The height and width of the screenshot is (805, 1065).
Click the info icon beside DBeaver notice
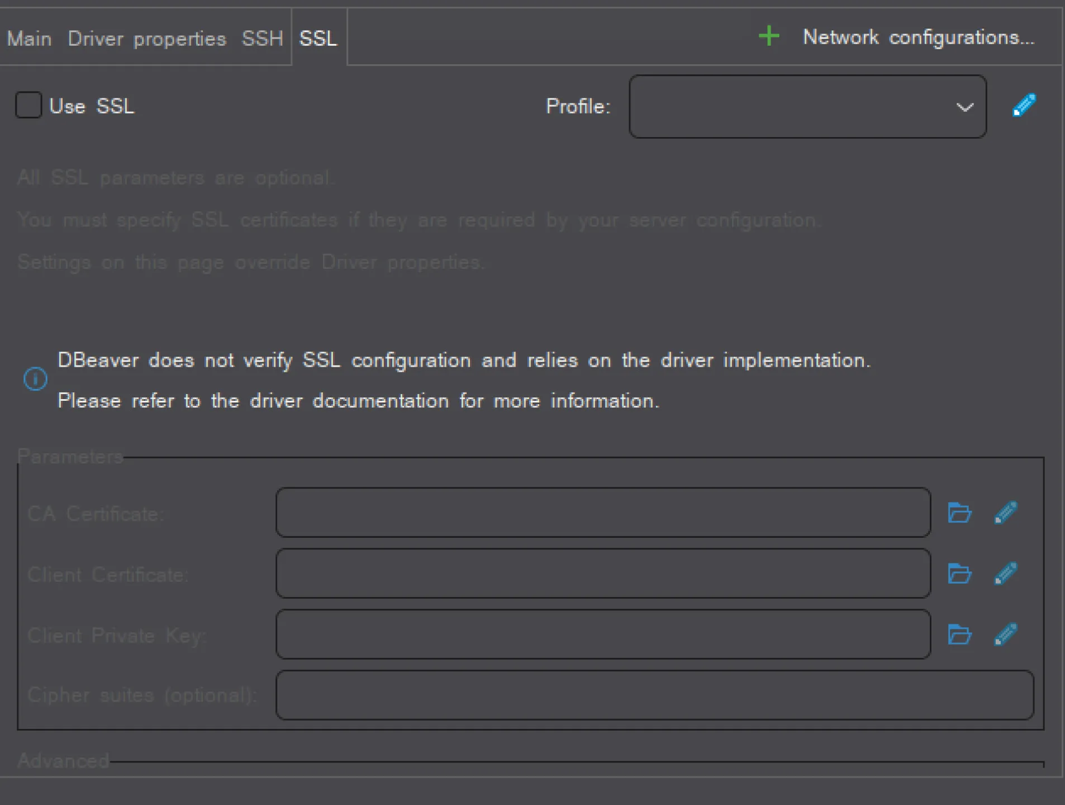coord(35,379)
